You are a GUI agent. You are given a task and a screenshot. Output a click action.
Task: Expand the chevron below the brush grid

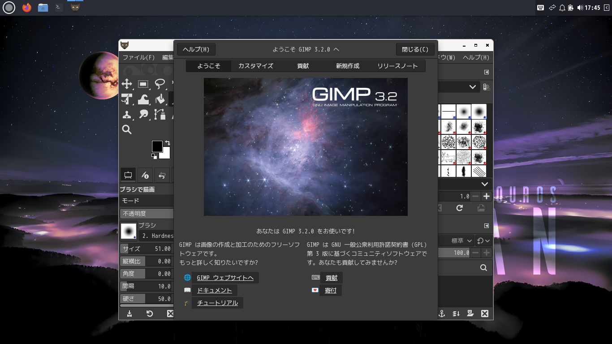pyautogui.click(x=485, y=184)
